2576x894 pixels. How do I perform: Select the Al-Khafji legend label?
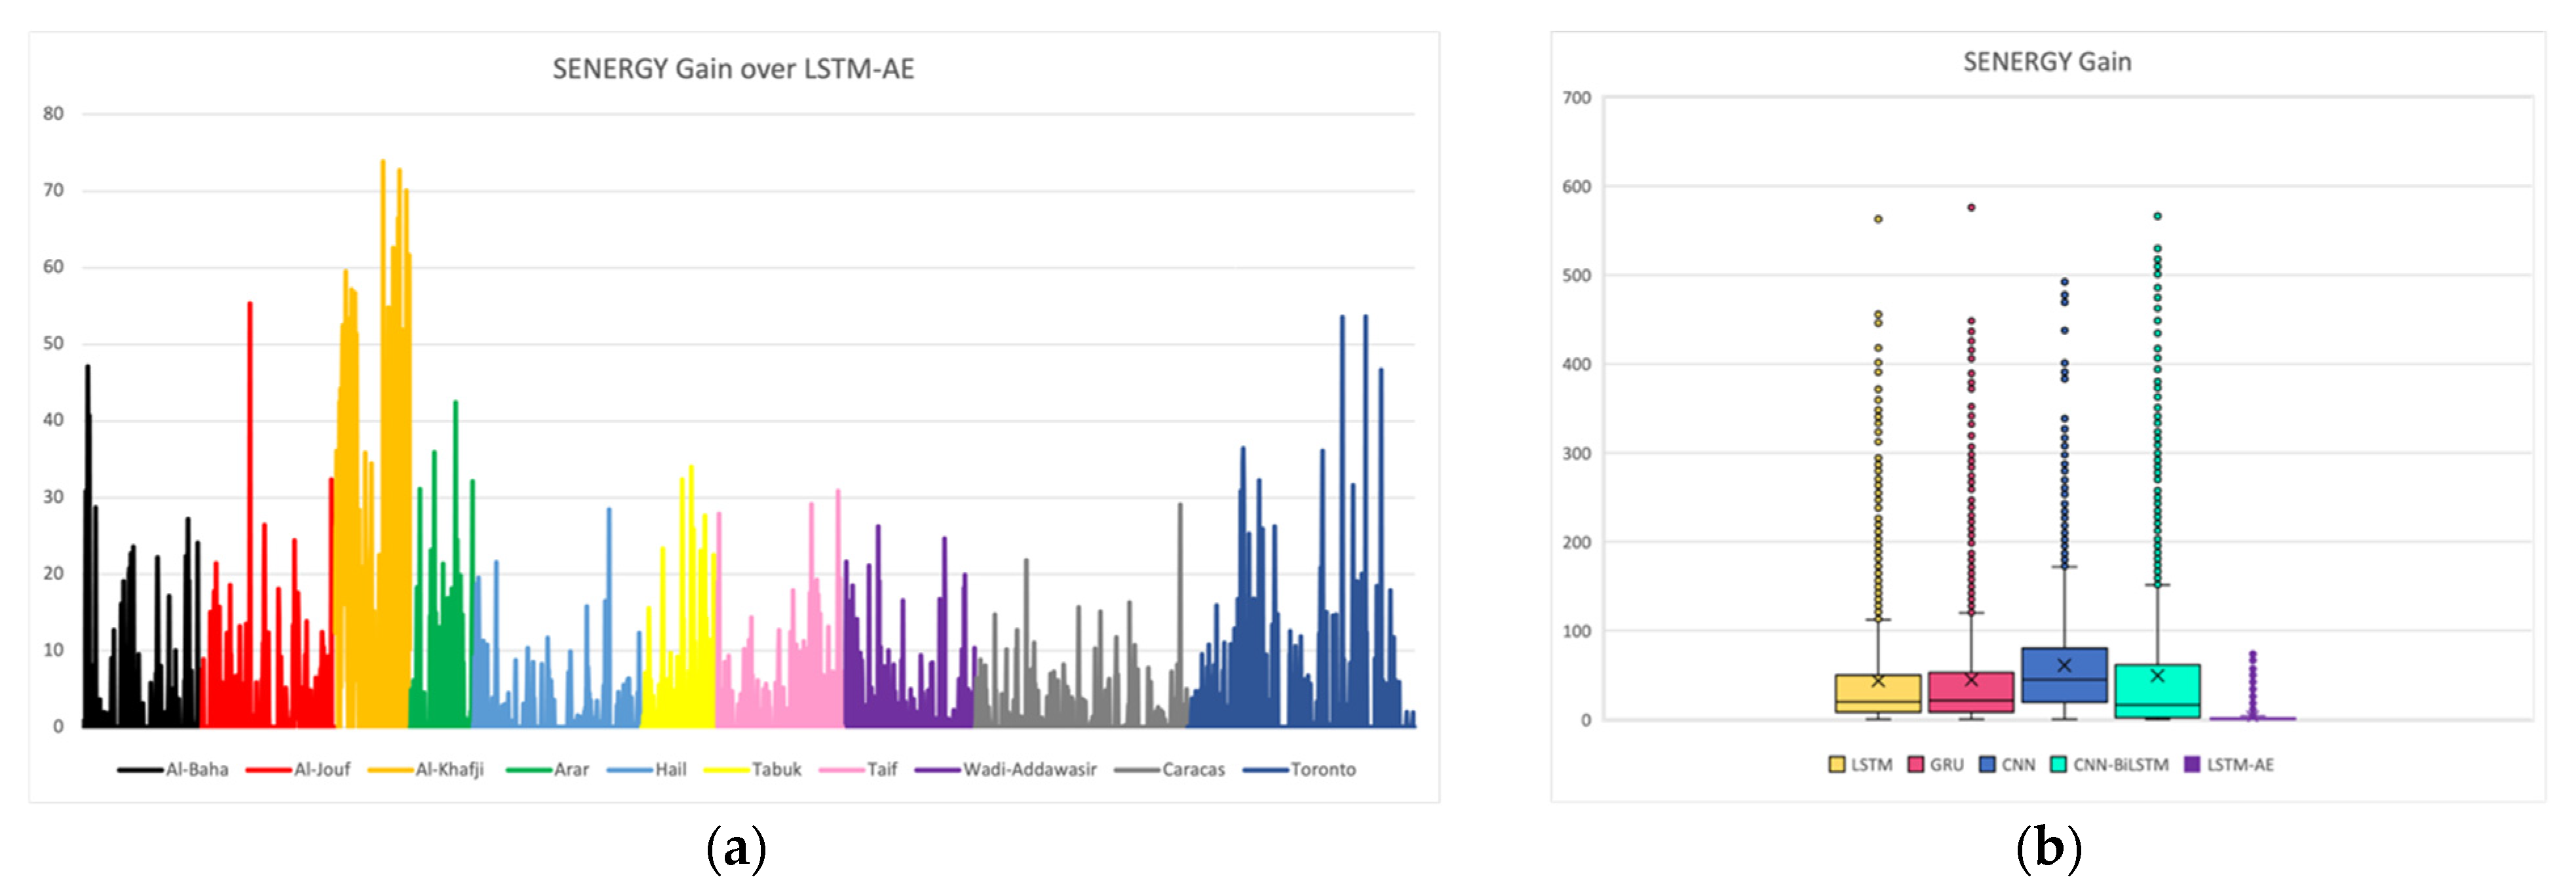pyautogui.click(x=449, y=769)
